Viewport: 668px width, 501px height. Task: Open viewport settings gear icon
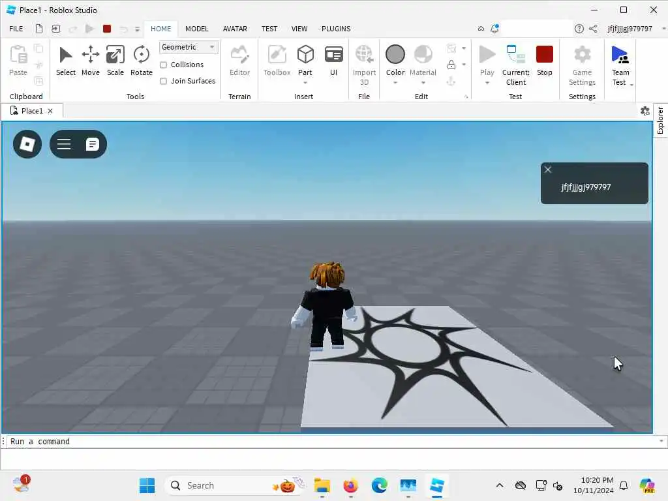[645, 111]
